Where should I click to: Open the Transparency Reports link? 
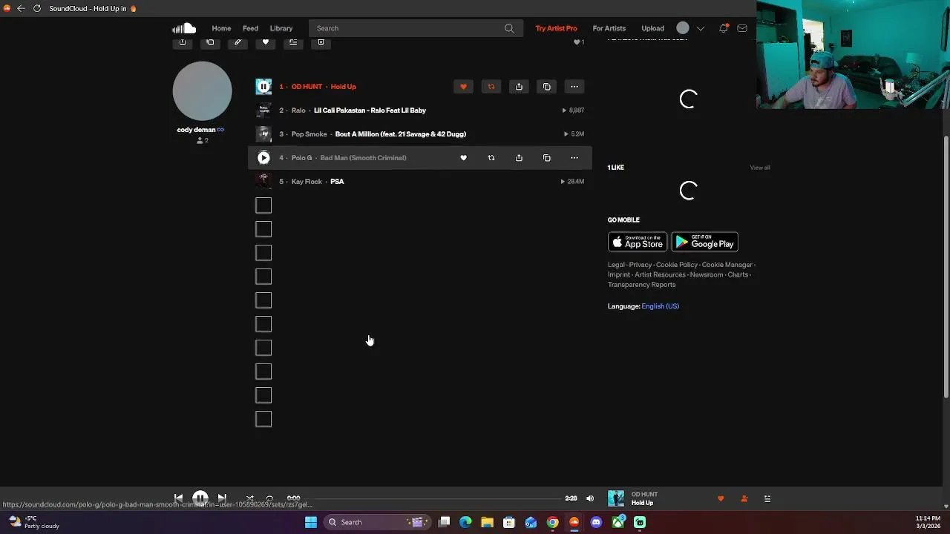(x=641, y=285)
